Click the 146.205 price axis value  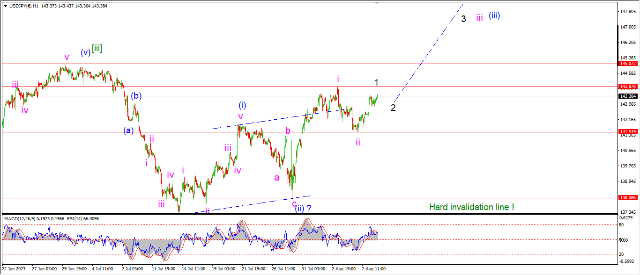(x=627, y=42)
